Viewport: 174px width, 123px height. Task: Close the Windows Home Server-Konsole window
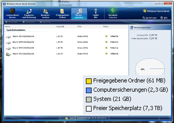pyautogui.click(x=168, y=3)
